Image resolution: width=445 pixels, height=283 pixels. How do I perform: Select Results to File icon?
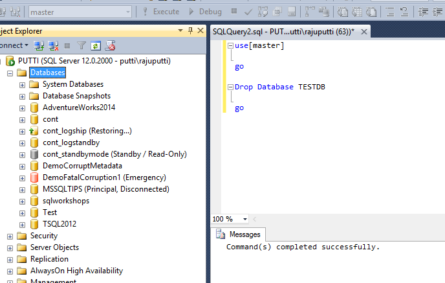pos(371,12)
